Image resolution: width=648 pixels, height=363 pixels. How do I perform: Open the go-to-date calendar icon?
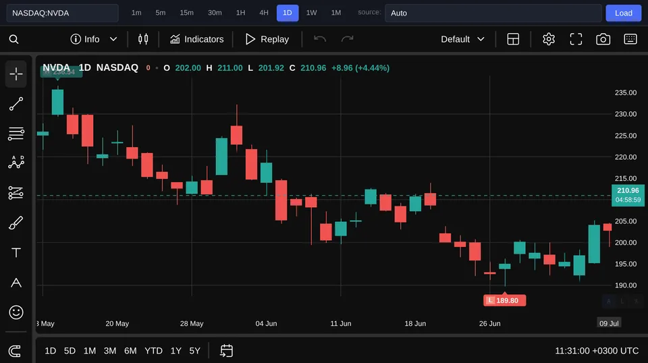click(227, 351)
